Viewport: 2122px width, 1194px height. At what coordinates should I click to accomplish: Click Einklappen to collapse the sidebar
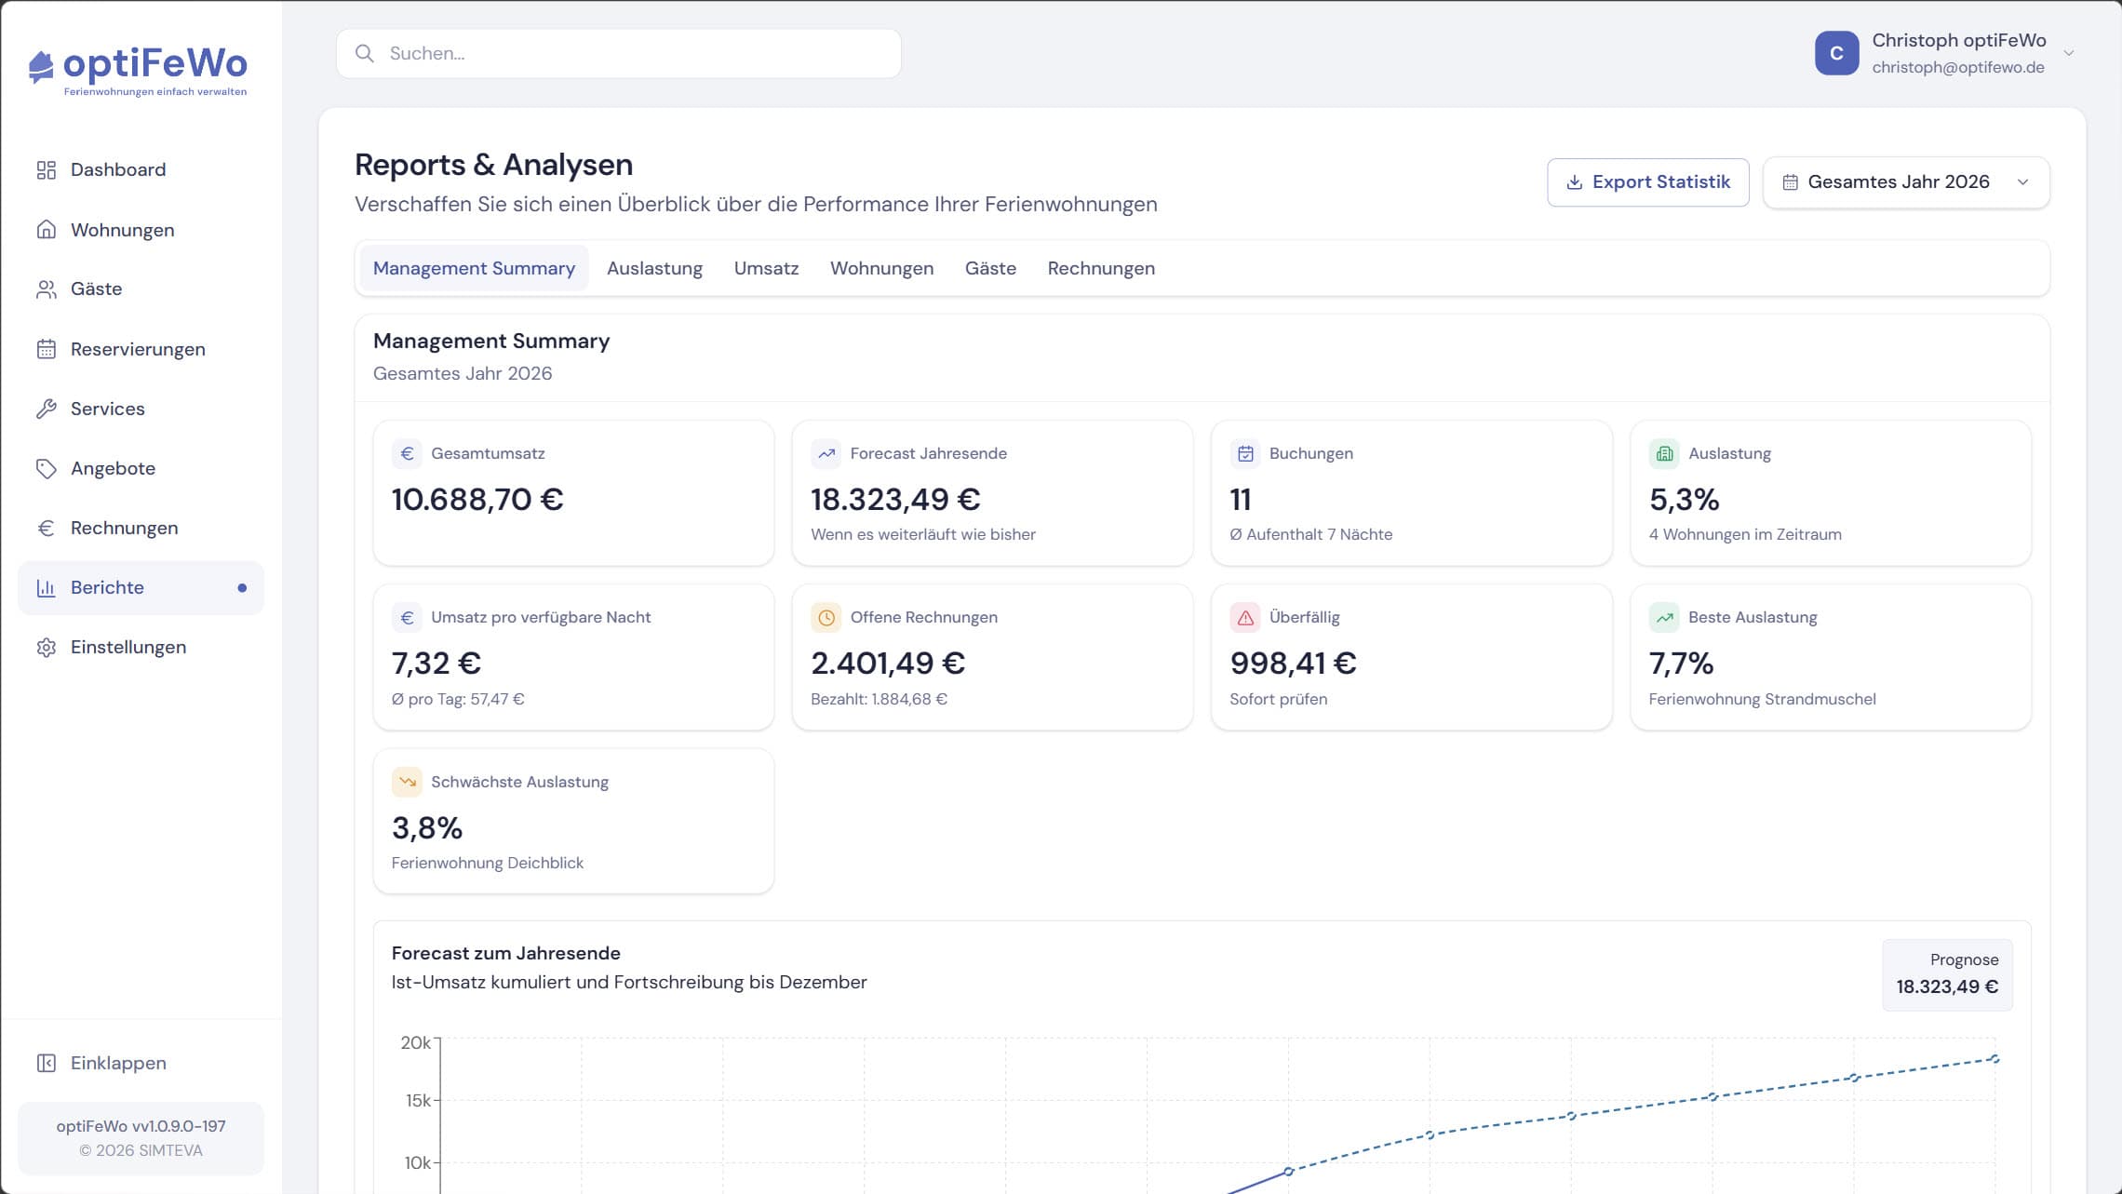[x=141, y=1063]
